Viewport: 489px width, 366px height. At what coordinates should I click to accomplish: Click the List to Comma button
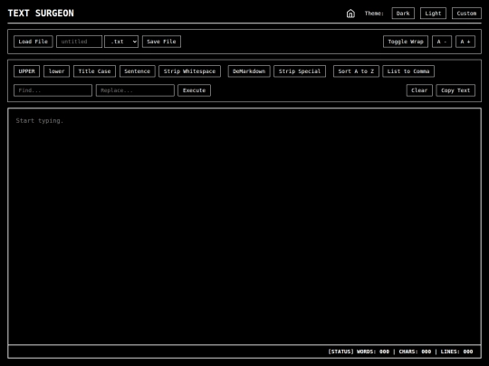[x=408, y=71]
